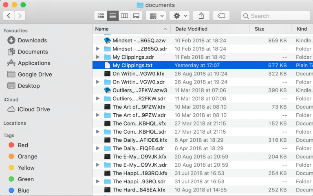Click the Outliers_...R2FKW.sdr folder icon
The image size is (313, 196).
(x=108, y=98)
